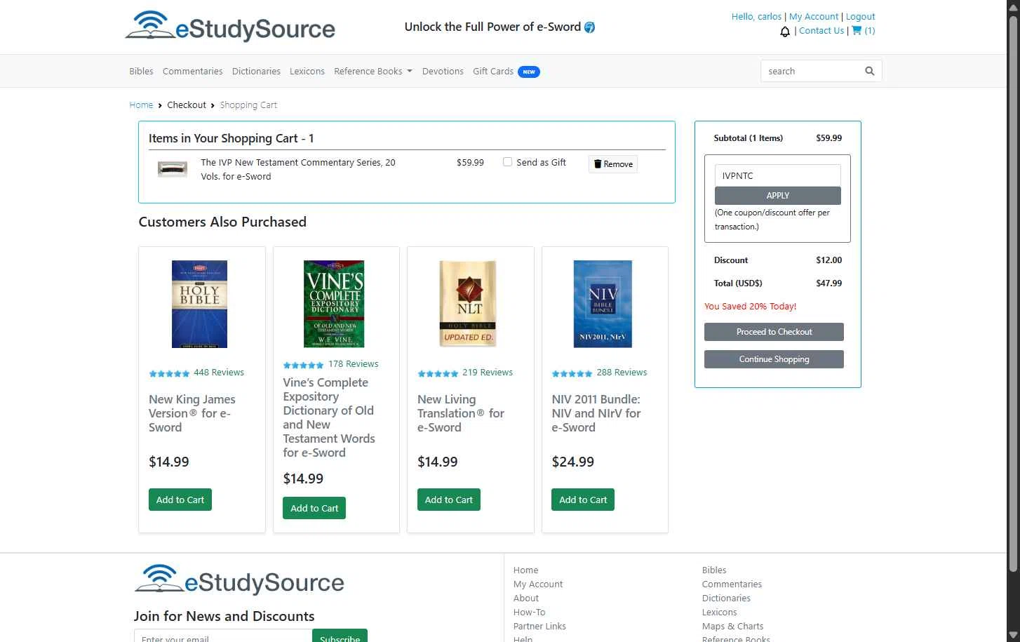
Task: Click the Logout link
Action: pyautogui.click(x=860, y=17)
